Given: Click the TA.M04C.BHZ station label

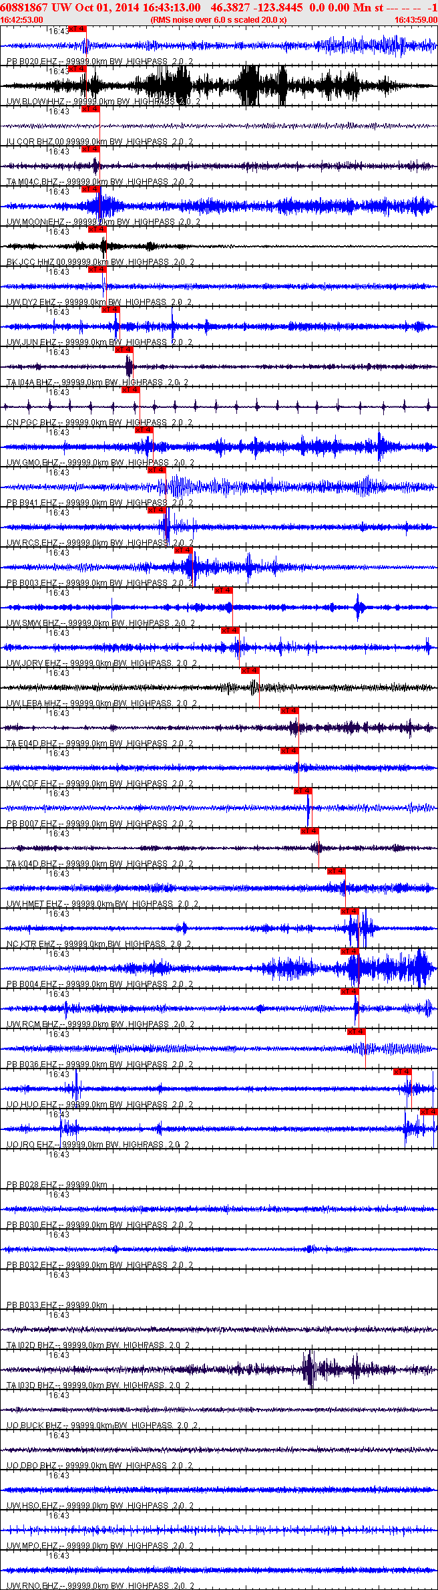Looking at the screenshot, I should [100, 182].
